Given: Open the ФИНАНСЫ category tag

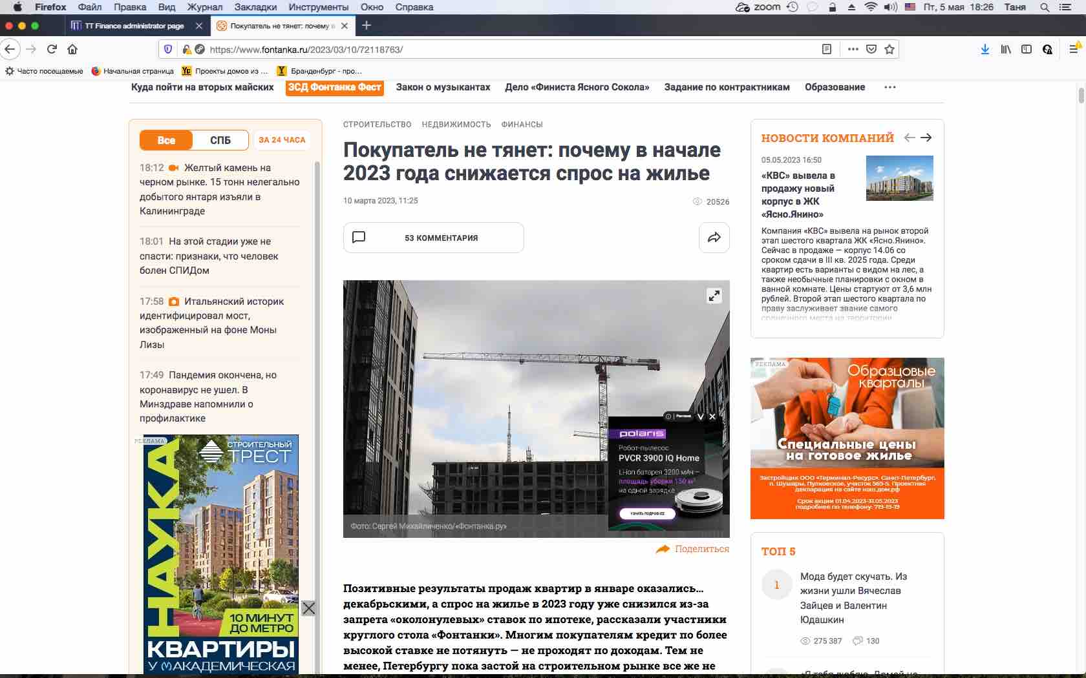Looking at the screenshot, I should 522,125.
